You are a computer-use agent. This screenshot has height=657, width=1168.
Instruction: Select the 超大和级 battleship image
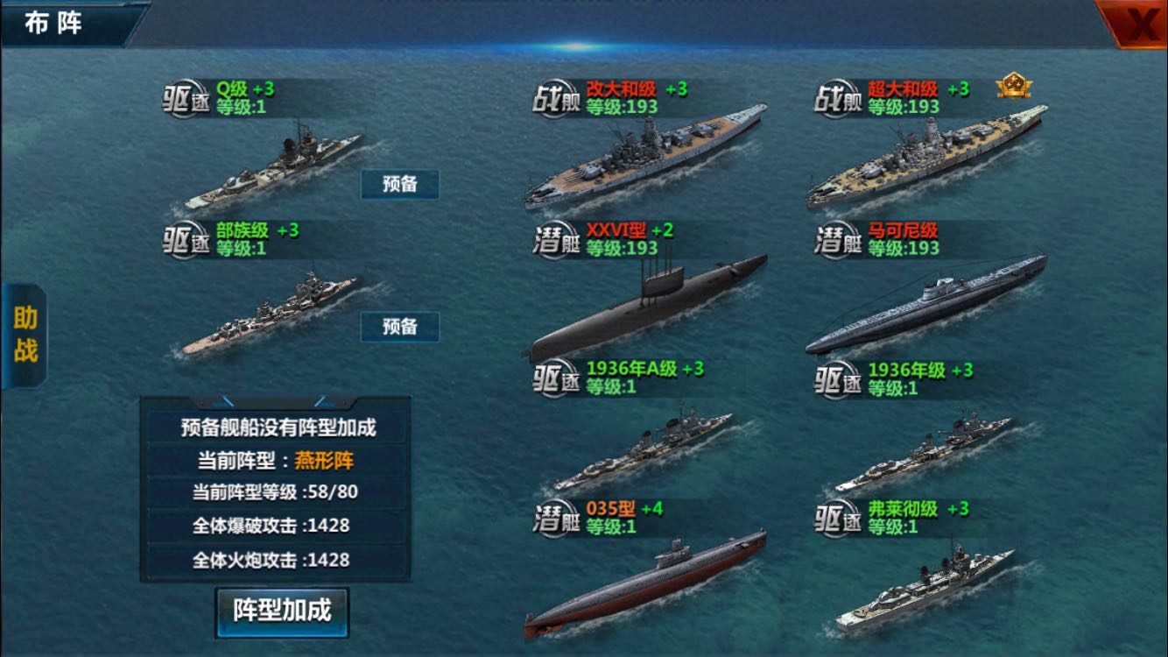click(x=927, y=157)
